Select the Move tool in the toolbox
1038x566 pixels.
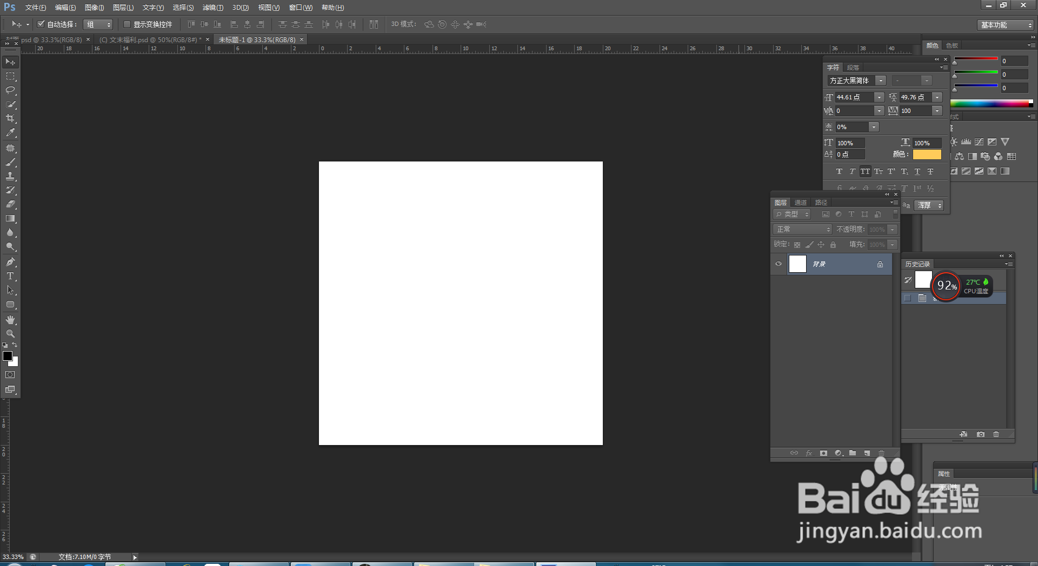tap(10, 62)
